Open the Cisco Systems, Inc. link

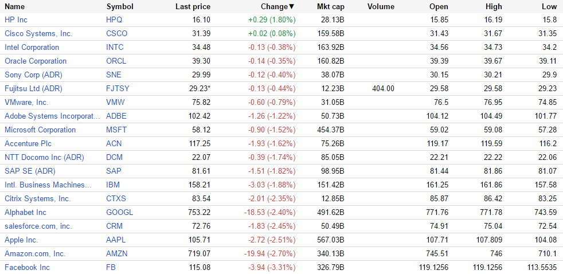tap(38, 33)
